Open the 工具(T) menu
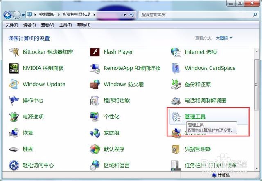Screen dimensions: 262x181 pos(65,25)
